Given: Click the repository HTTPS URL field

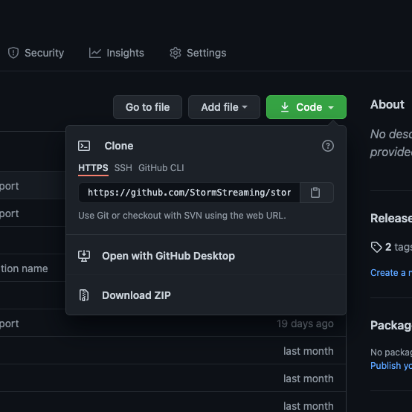Looking at the screenshot, I should tap(189, 193).
